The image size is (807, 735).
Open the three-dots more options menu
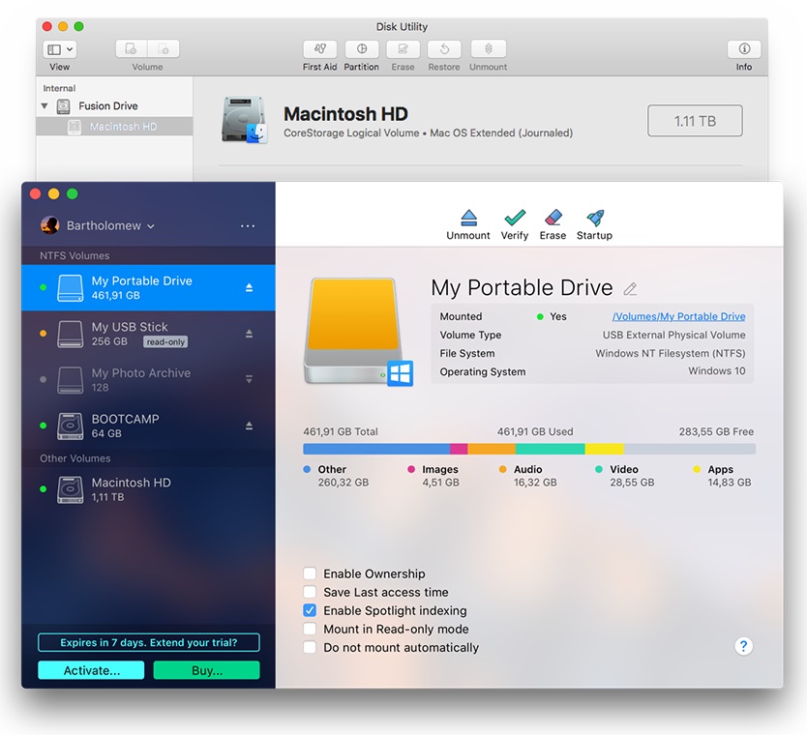point(248,225)
